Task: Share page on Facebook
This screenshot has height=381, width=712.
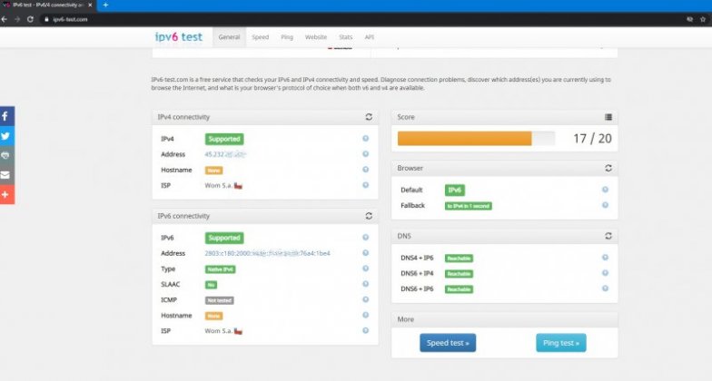Action: point(7,116)
